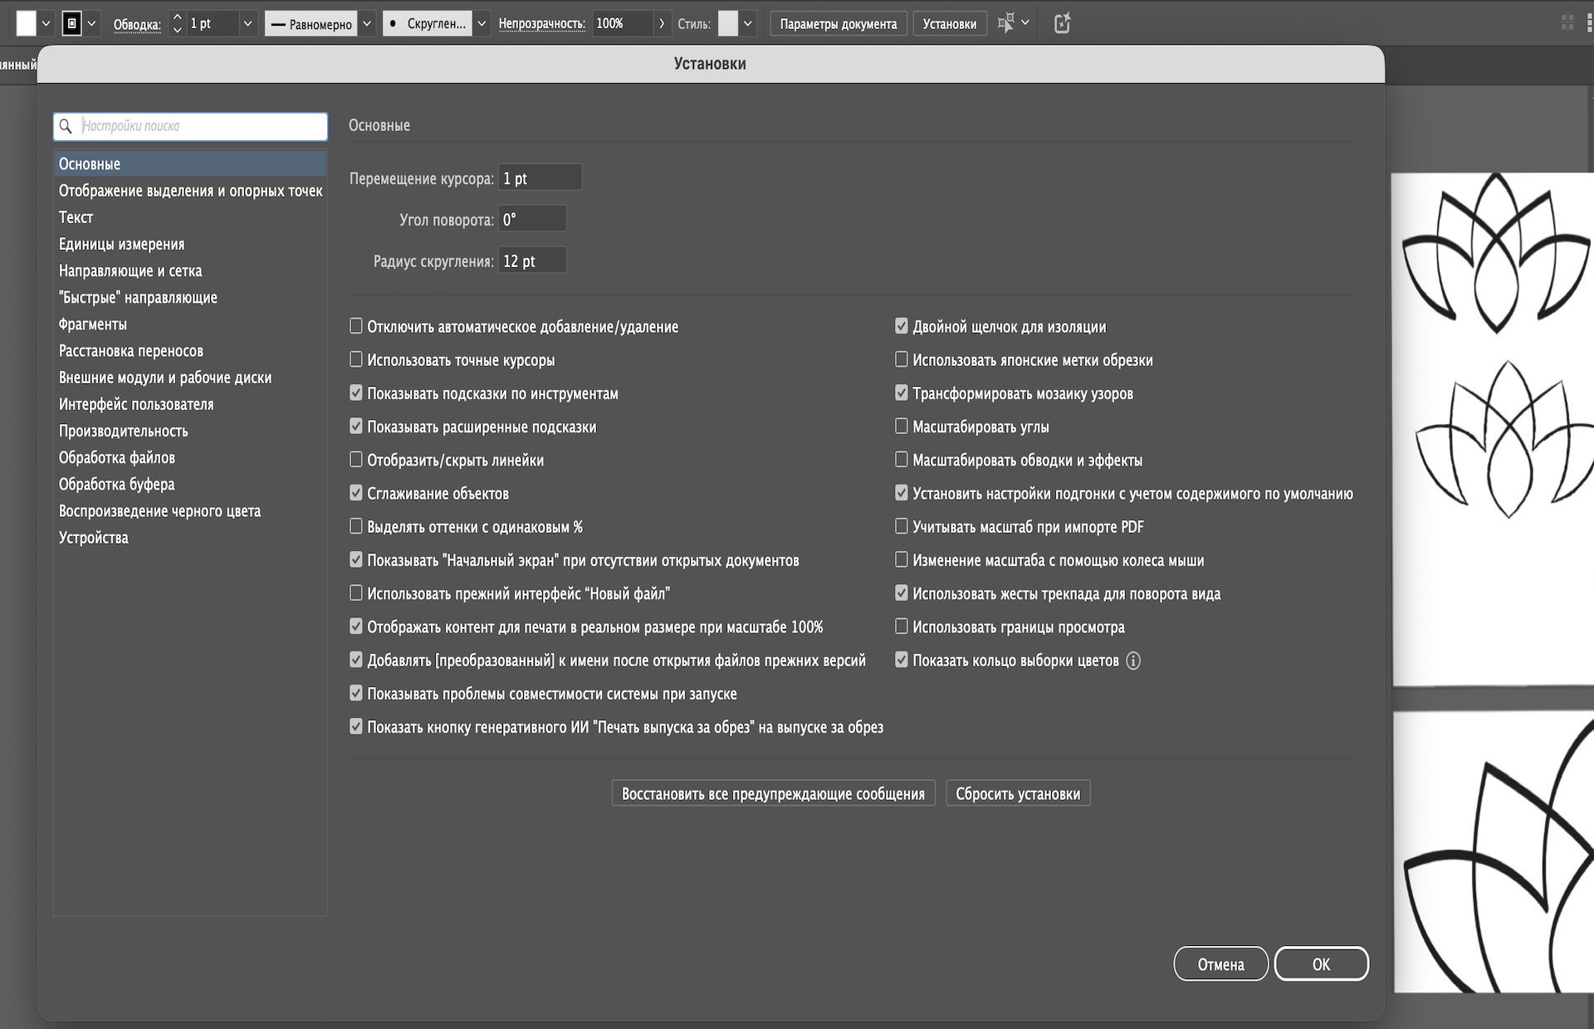Open Интерфейс пользователя settings category
Viewport: 1594px width, 1029px height.
point(136,404)
